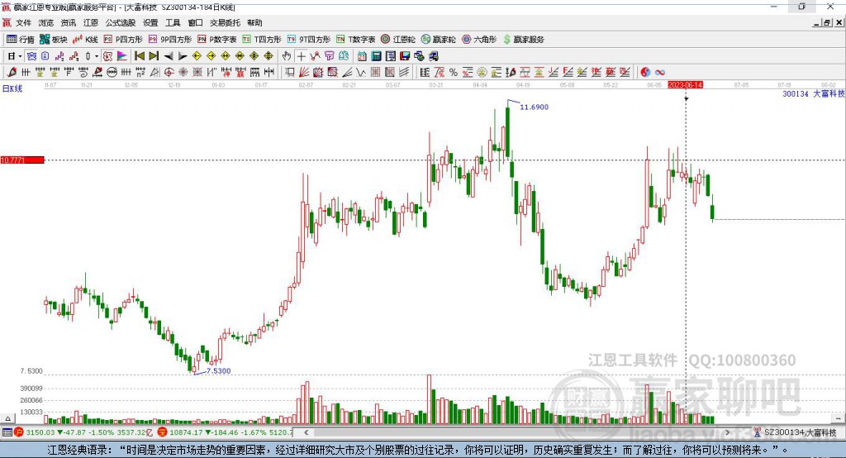The image size is (846, 458).
Task: Click the minus collapse button beside volume
Action: pos(838,418)
